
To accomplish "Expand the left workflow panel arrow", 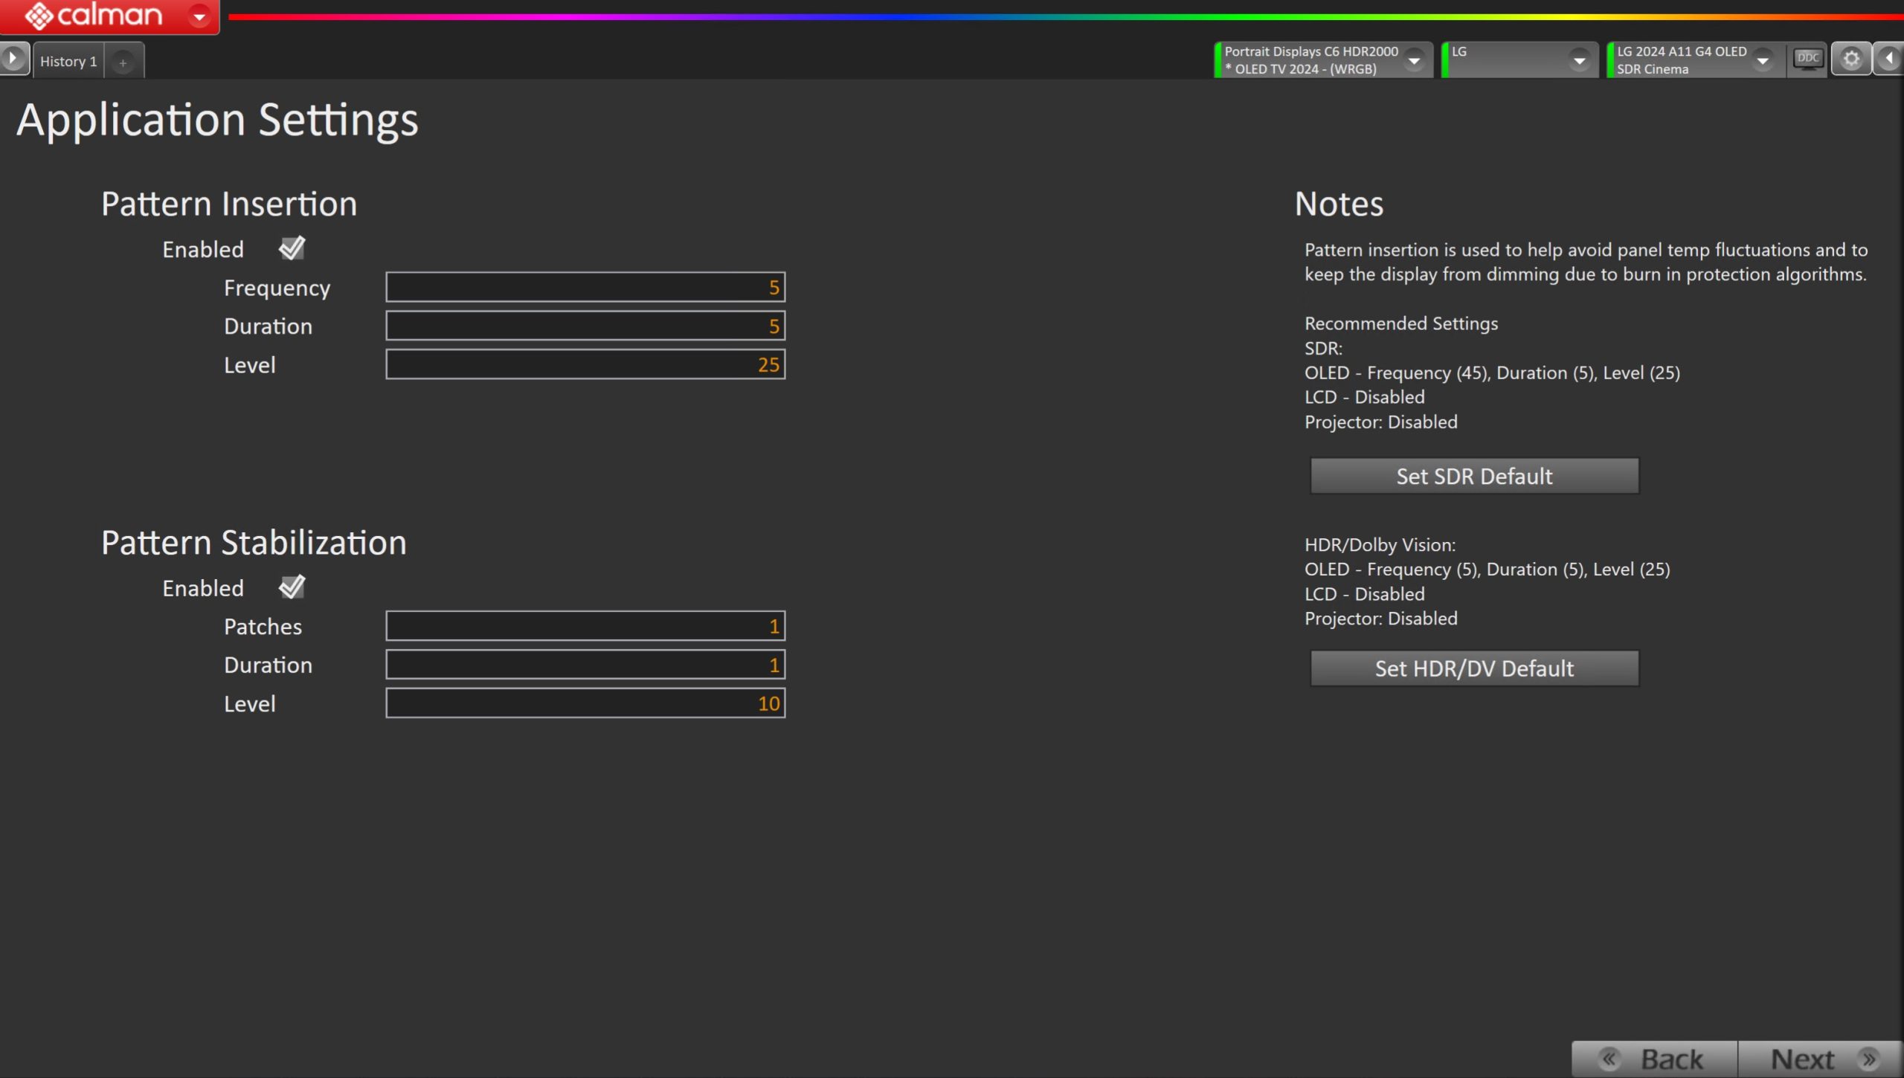I will (13, 58).
